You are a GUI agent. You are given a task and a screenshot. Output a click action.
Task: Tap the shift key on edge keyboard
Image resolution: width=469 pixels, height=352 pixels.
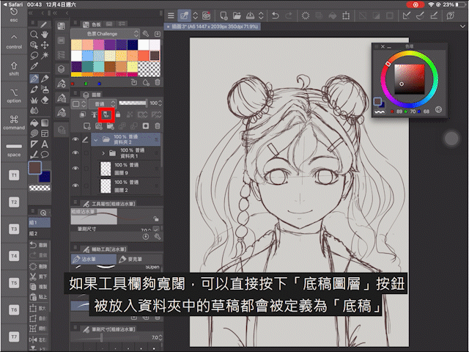[14, 68]
